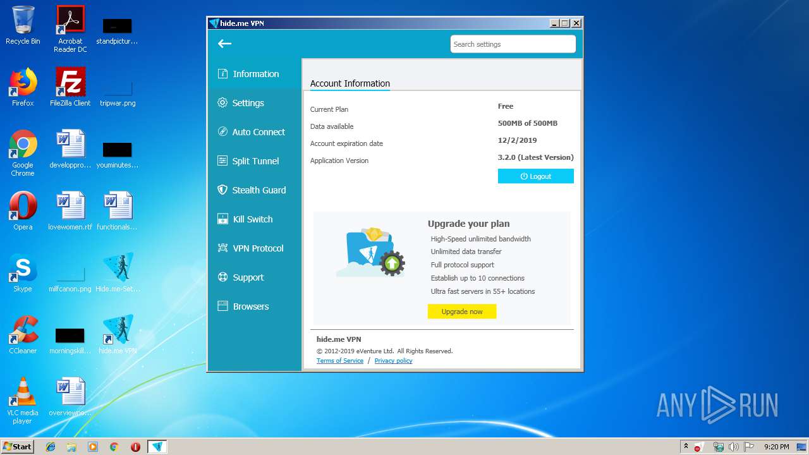Viewport: 809px width, 455px height.
Task: Select the hide.me VPN desktop shortcut
Action: pyautogui.click(x=118, y=335)
